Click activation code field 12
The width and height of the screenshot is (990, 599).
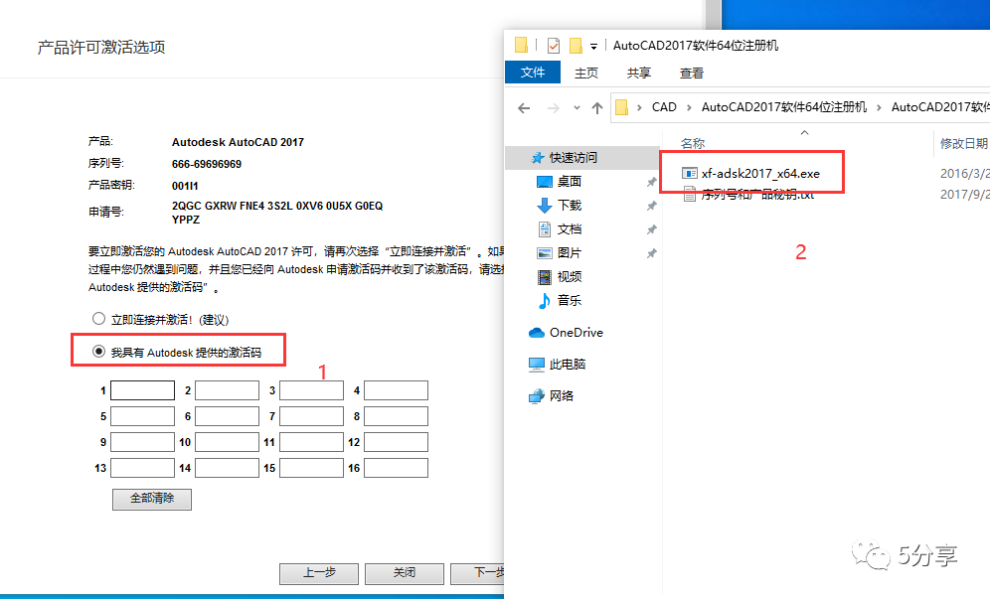pos(397,442)
